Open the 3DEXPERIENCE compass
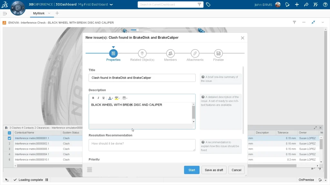 click(18, 8)
